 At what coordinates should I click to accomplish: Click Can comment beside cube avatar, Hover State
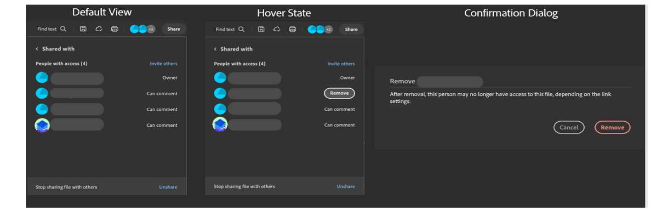pos(340,125)
